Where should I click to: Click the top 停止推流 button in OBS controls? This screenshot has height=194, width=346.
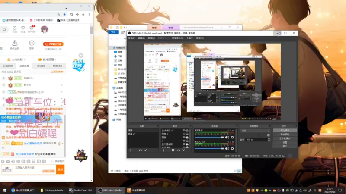285,131
